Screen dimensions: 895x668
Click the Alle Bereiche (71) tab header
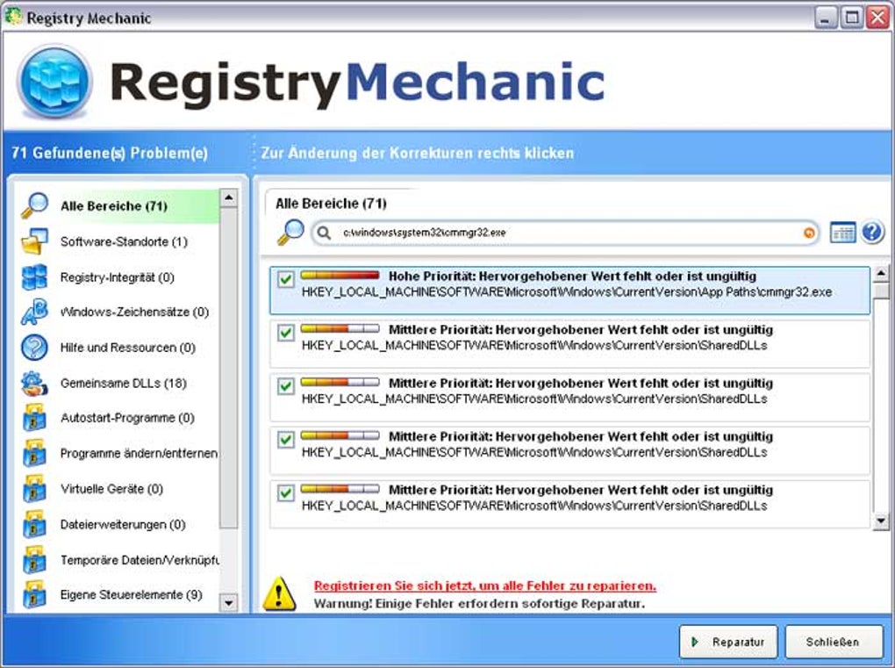point(331,204)
